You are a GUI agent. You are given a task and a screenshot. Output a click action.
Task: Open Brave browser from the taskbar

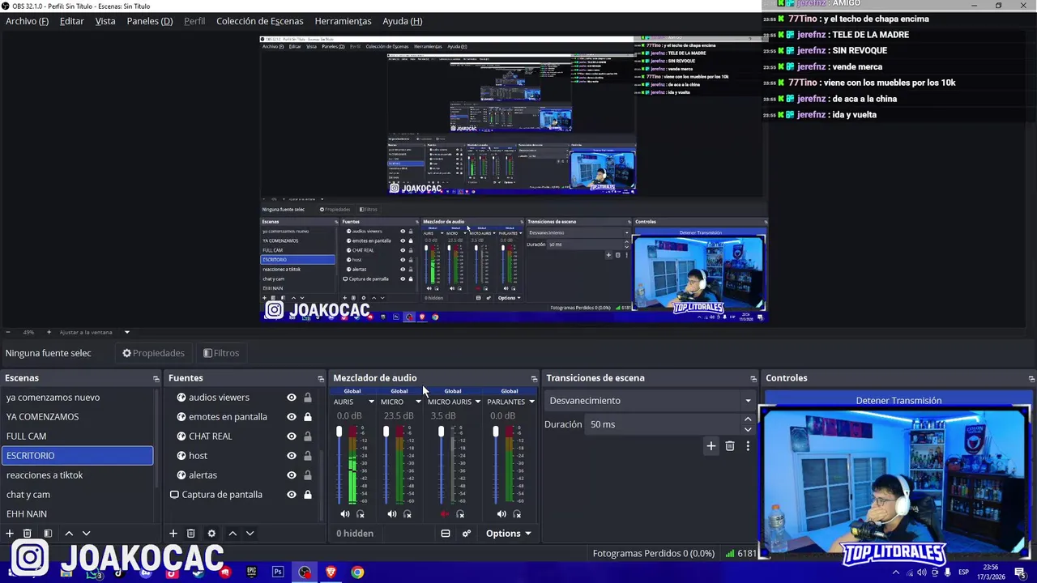coord(331,572)
